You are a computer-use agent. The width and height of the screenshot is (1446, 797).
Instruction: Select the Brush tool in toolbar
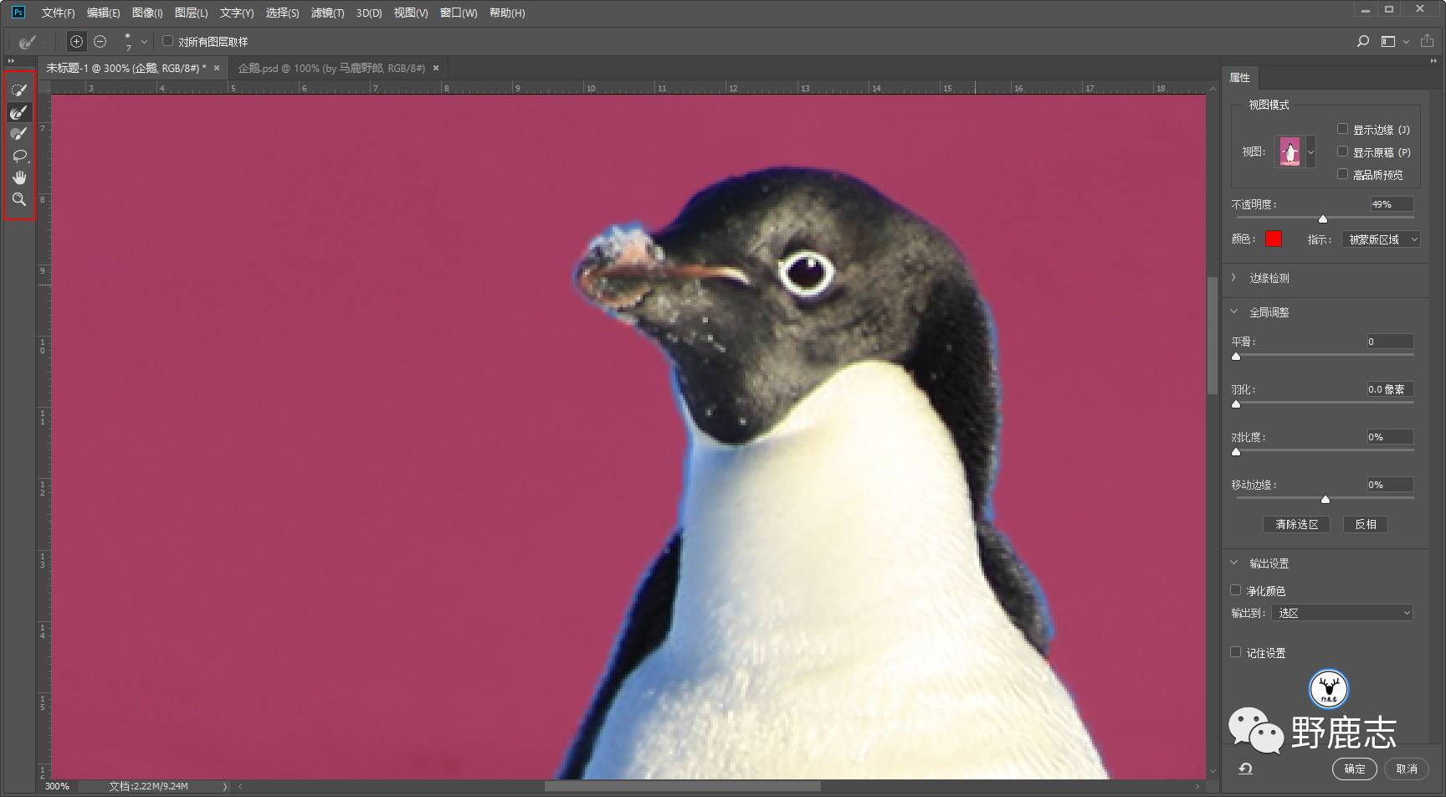pyautogui.click(x=18, y=134)
